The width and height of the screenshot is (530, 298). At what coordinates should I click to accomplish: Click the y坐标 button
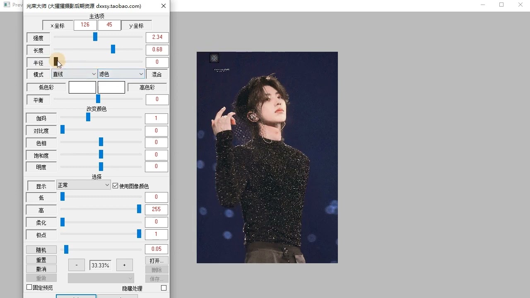136,26
